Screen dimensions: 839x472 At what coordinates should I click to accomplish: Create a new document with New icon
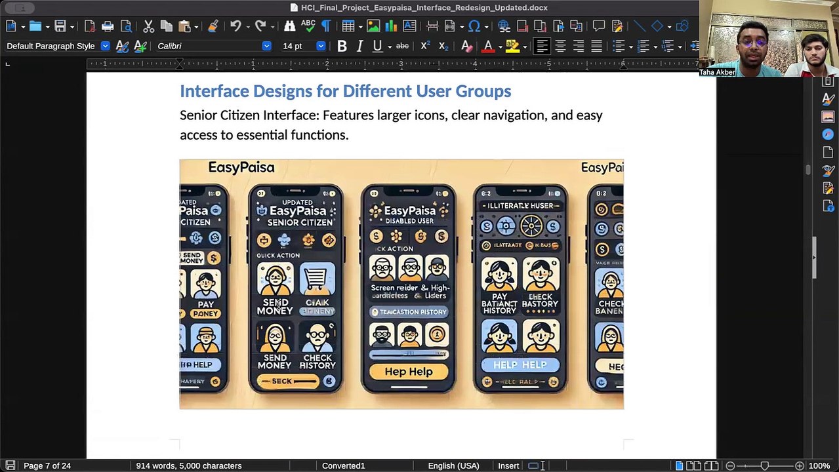coord(10,26)
